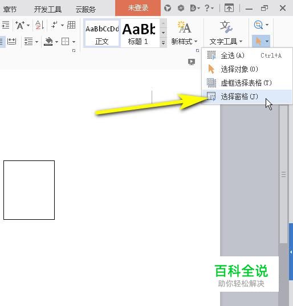Screen dimensions: 293x306
Task: Click the align justify icon at left edge
Action: coord(2,42)
